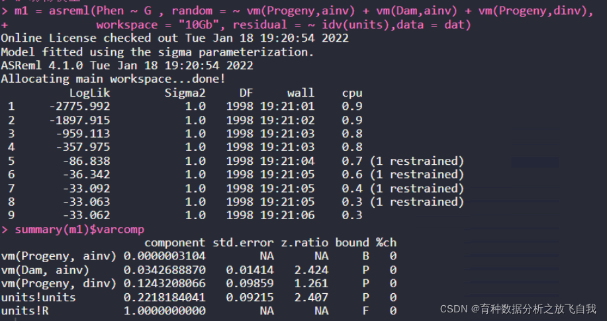Click the component column header
Screen dimensions: 607x321
[175, 243]
